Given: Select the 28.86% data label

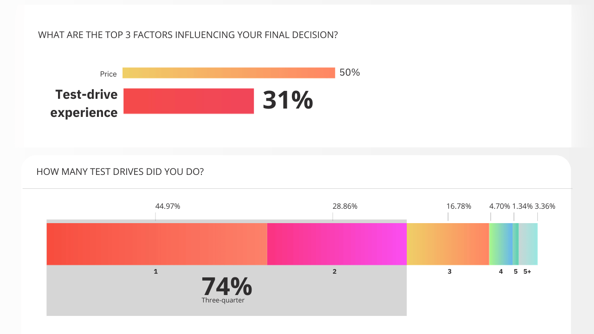Looking at the screenshot, I should click(345, 206).
